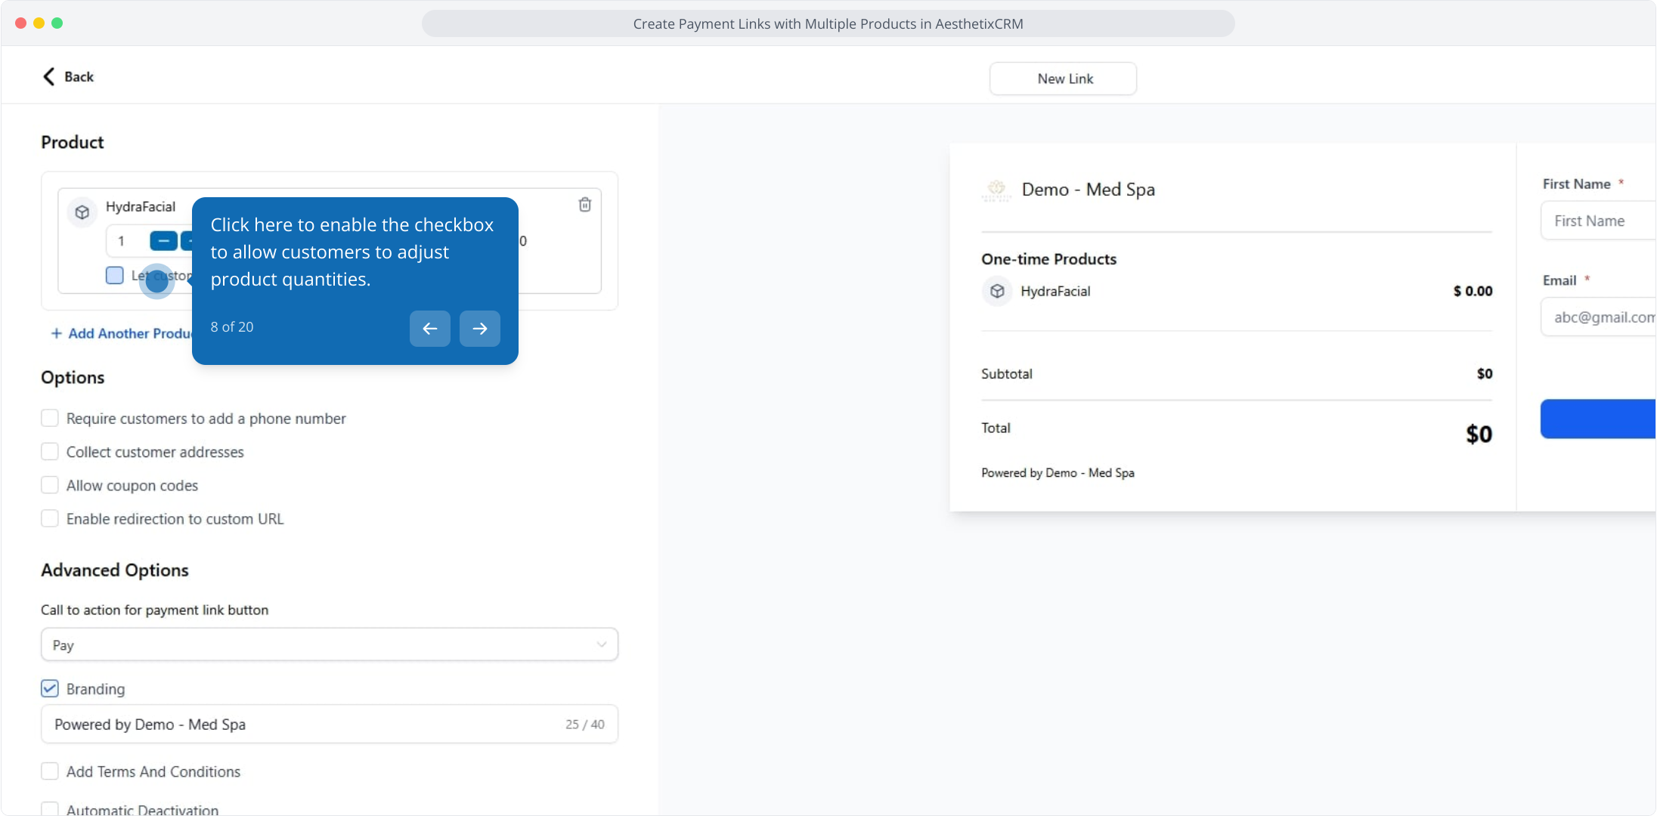Click the Back arrow icon

[x=49, y=77]
